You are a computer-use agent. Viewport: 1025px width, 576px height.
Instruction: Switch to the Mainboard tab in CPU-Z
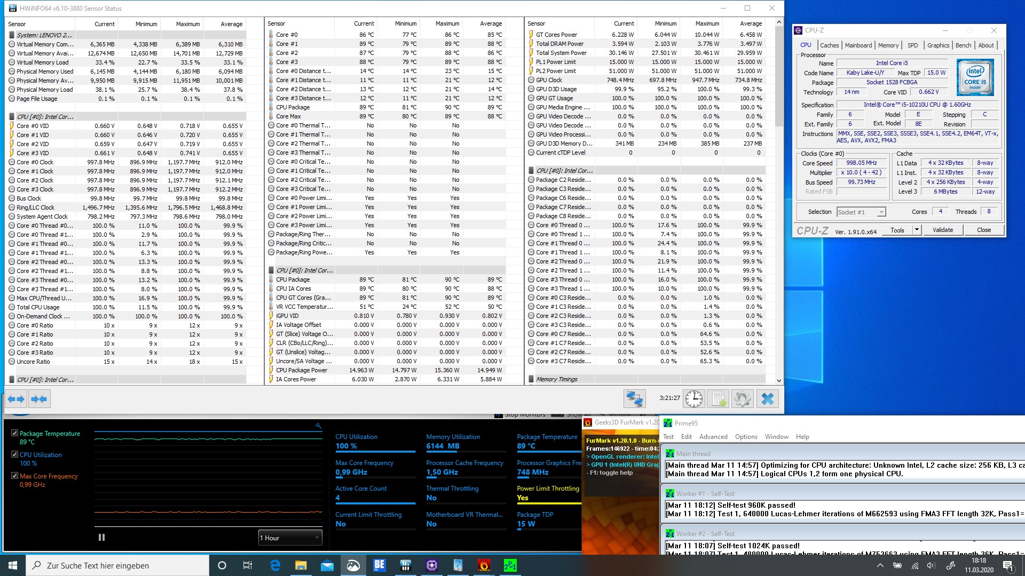click(858, 45)
